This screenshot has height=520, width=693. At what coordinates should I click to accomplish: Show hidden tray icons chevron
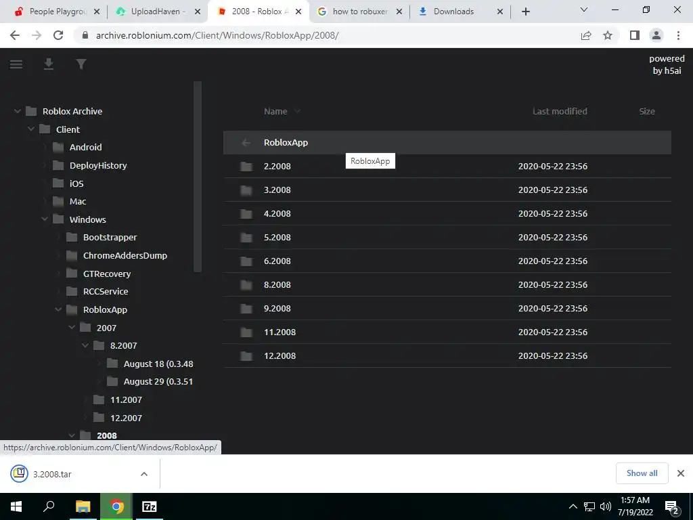click(573, 506)
